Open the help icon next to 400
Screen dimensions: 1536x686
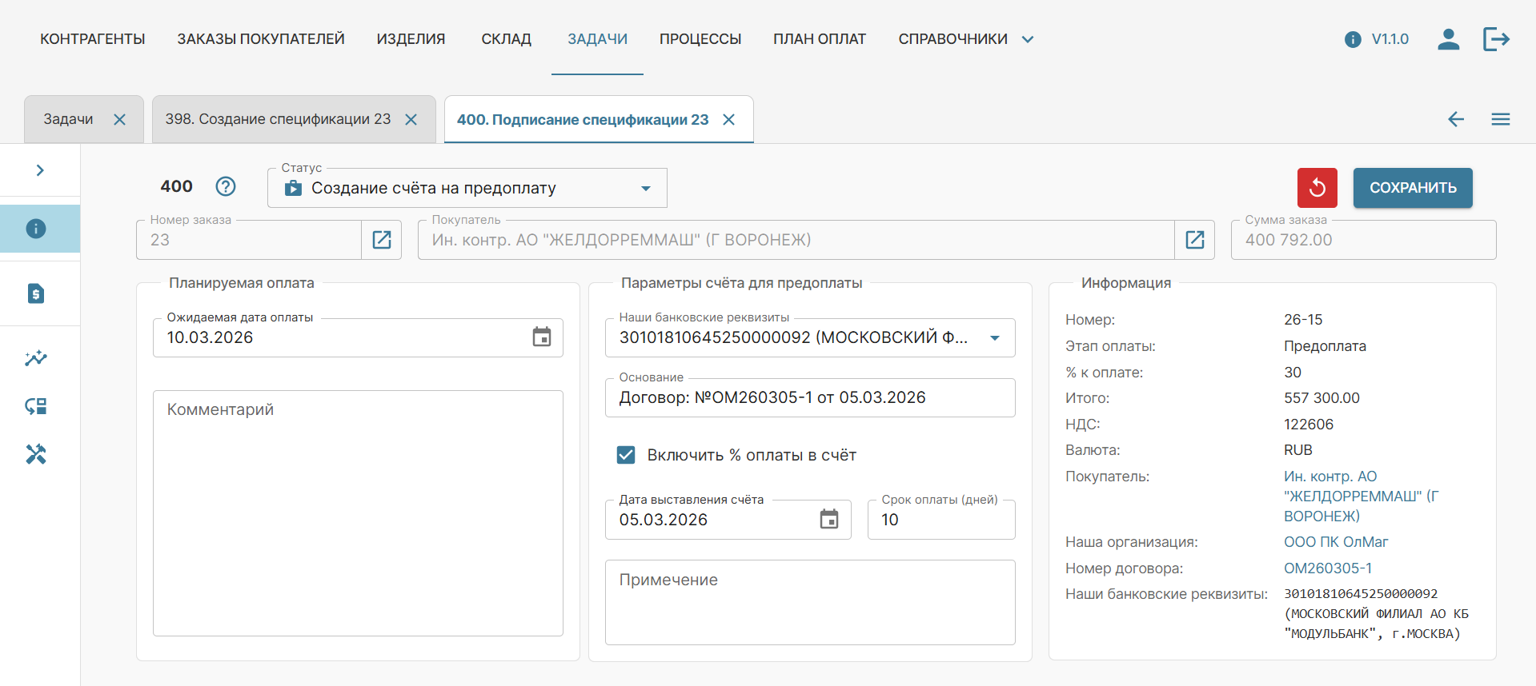pos(226,186)
